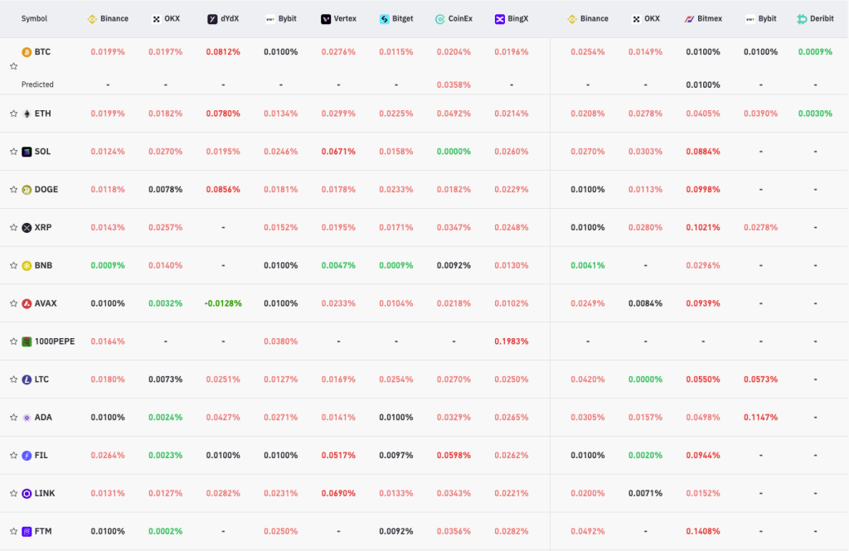Screen dimensions: 849x551
Task: Click the BNB coin icon
Action: click(27, 265)
